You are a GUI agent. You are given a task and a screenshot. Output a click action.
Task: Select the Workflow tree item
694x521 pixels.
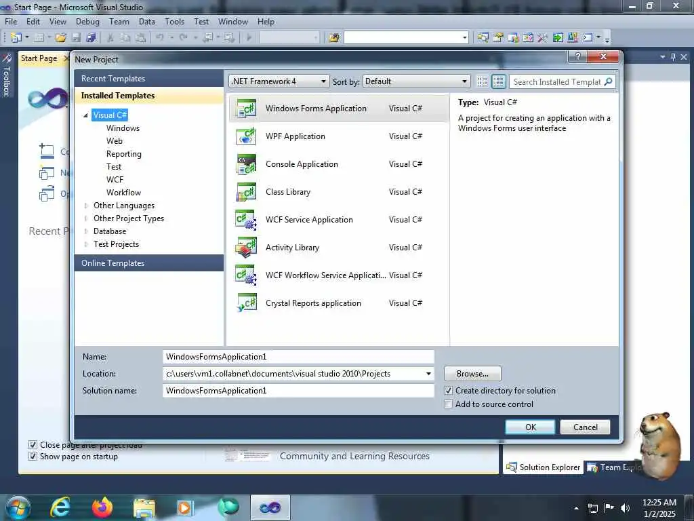click(x=123, y=192)
